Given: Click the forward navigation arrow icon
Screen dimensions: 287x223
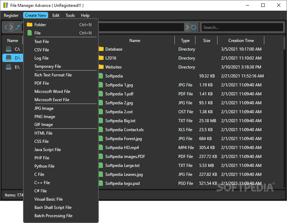Looking at the screenshot, I should (x=11, y=27).
